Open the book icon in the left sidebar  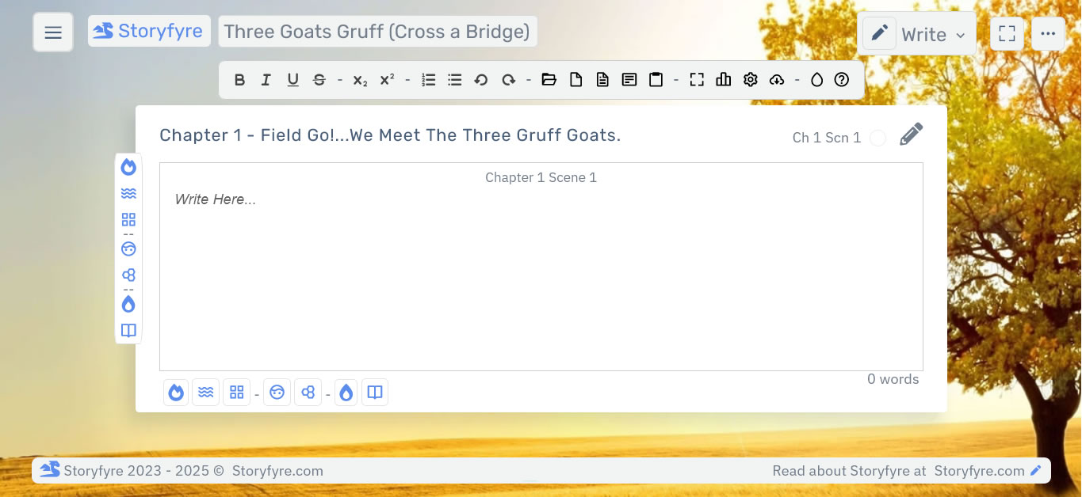click(128, 330)
